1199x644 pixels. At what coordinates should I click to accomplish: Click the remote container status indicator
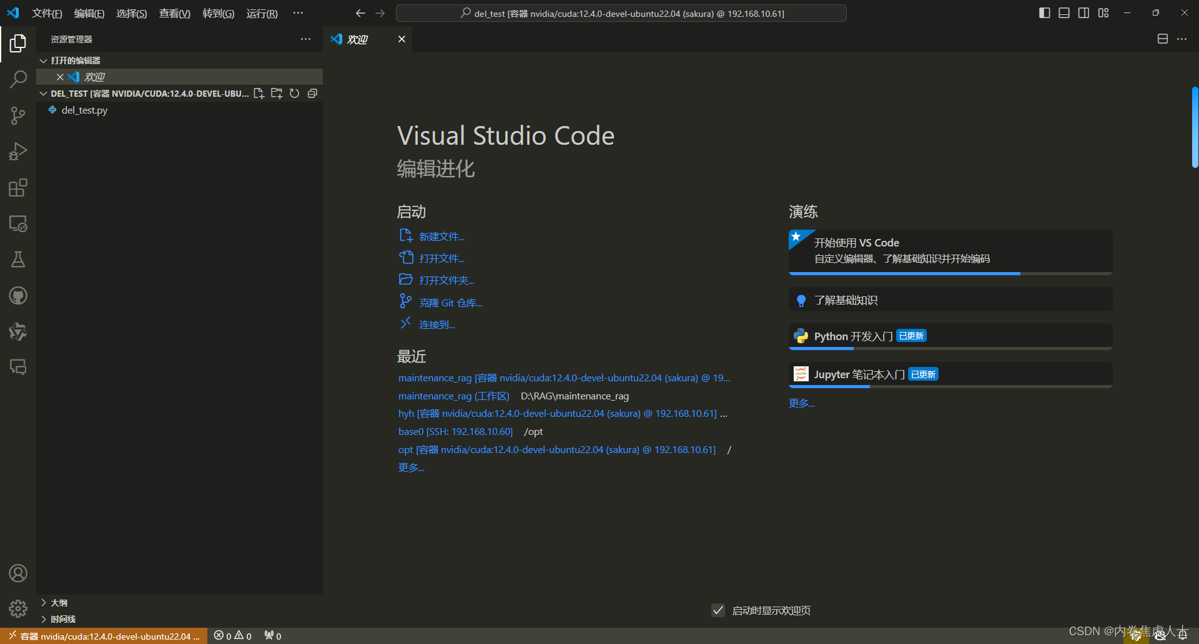click(104, 636)
